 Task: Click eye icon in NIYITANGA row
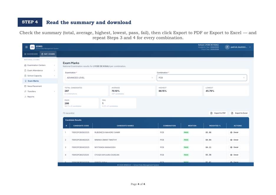[x=231, y=147]
